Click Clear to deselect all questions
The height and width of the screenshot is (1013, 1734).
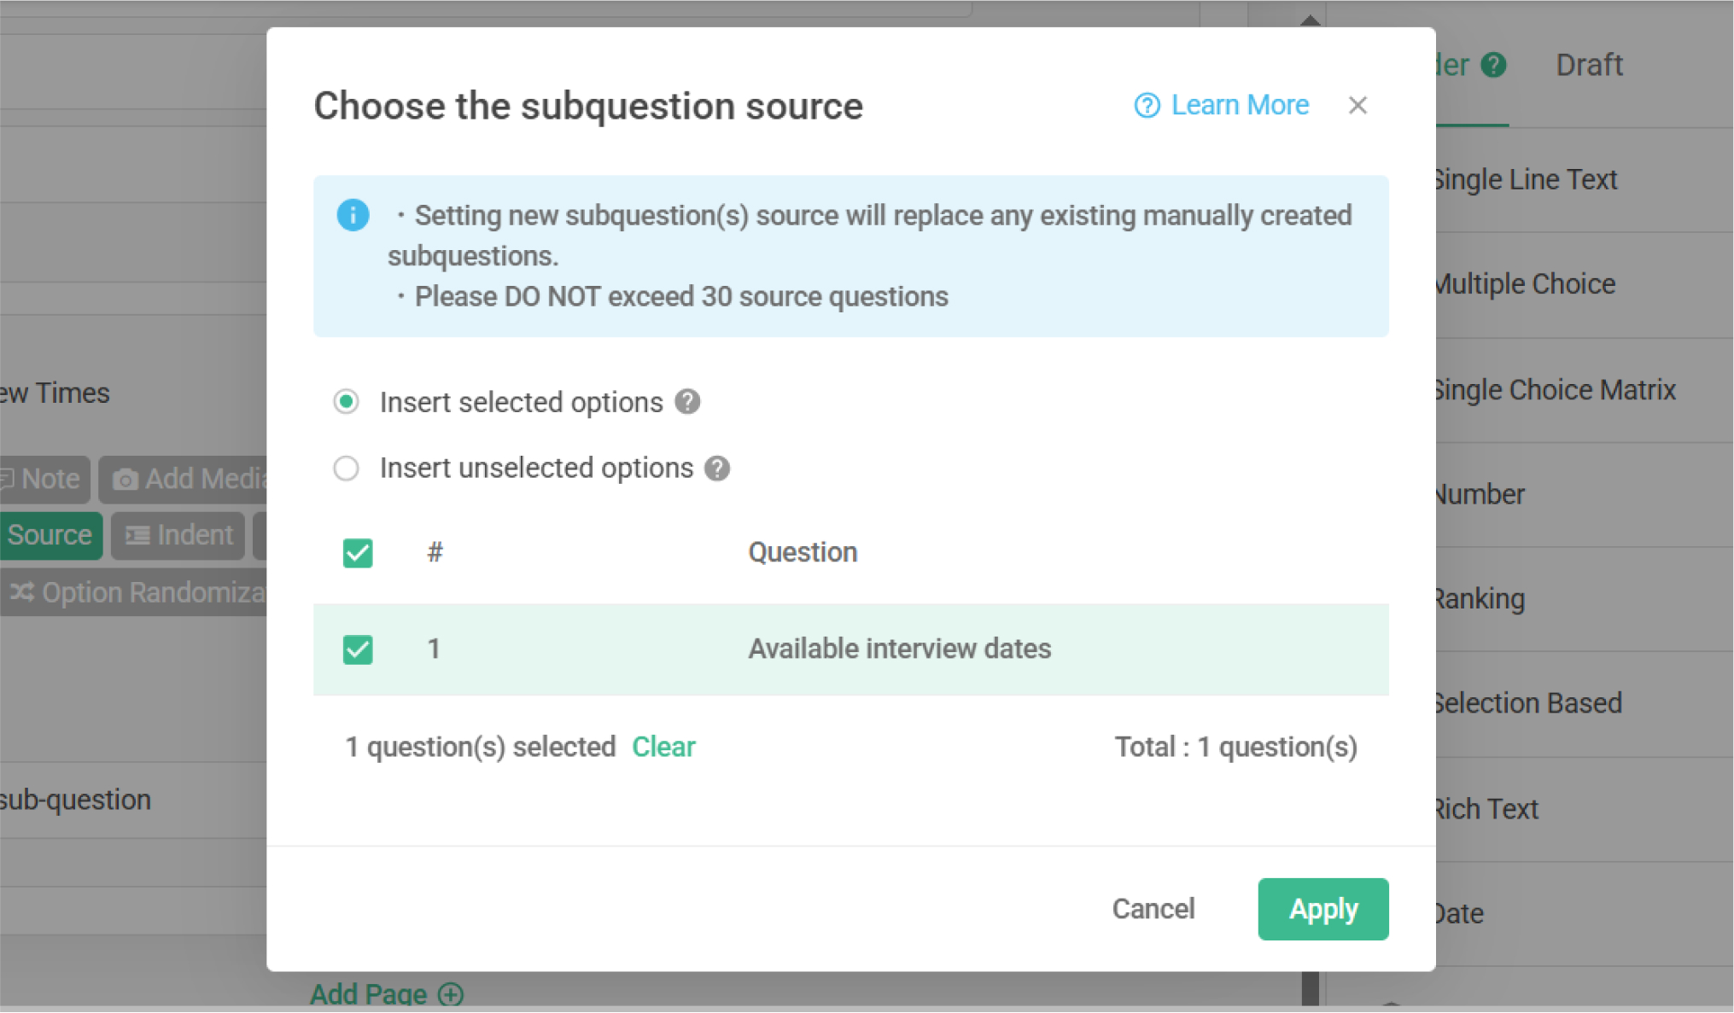pos(663,746)
